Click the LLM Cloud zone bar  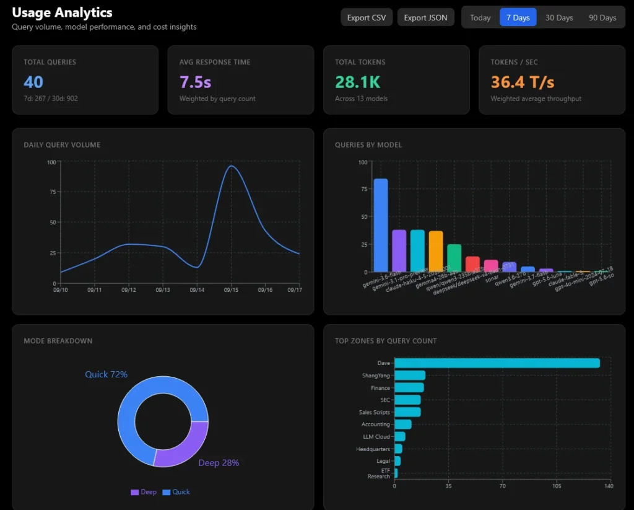400,436
